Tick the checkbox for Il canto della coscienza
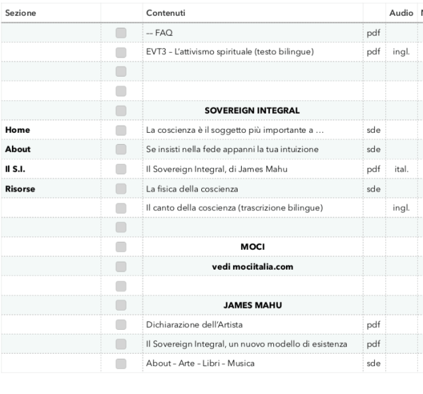 120,208
